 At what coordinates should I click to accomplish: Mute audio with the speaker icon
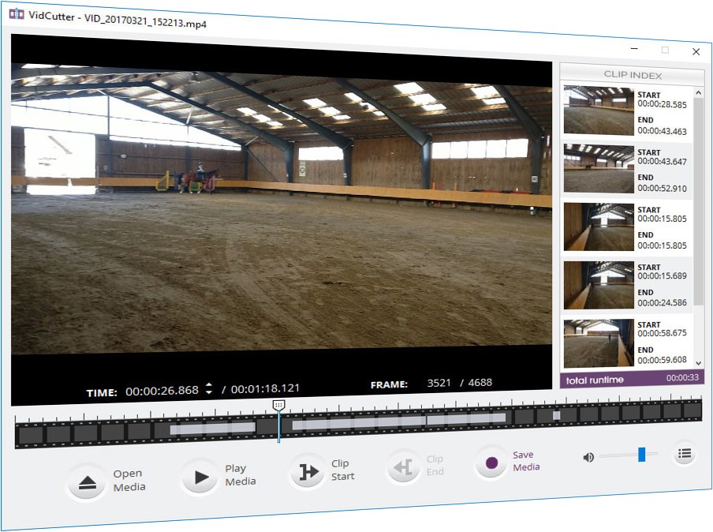(x=588, y=457)
